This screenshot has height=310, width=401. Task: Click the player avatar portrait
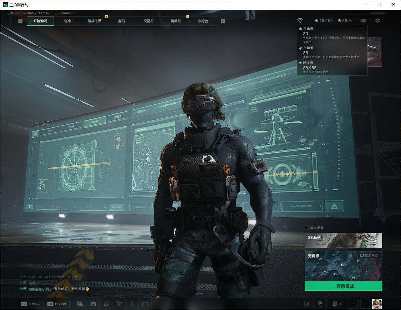tap(377, 304)
